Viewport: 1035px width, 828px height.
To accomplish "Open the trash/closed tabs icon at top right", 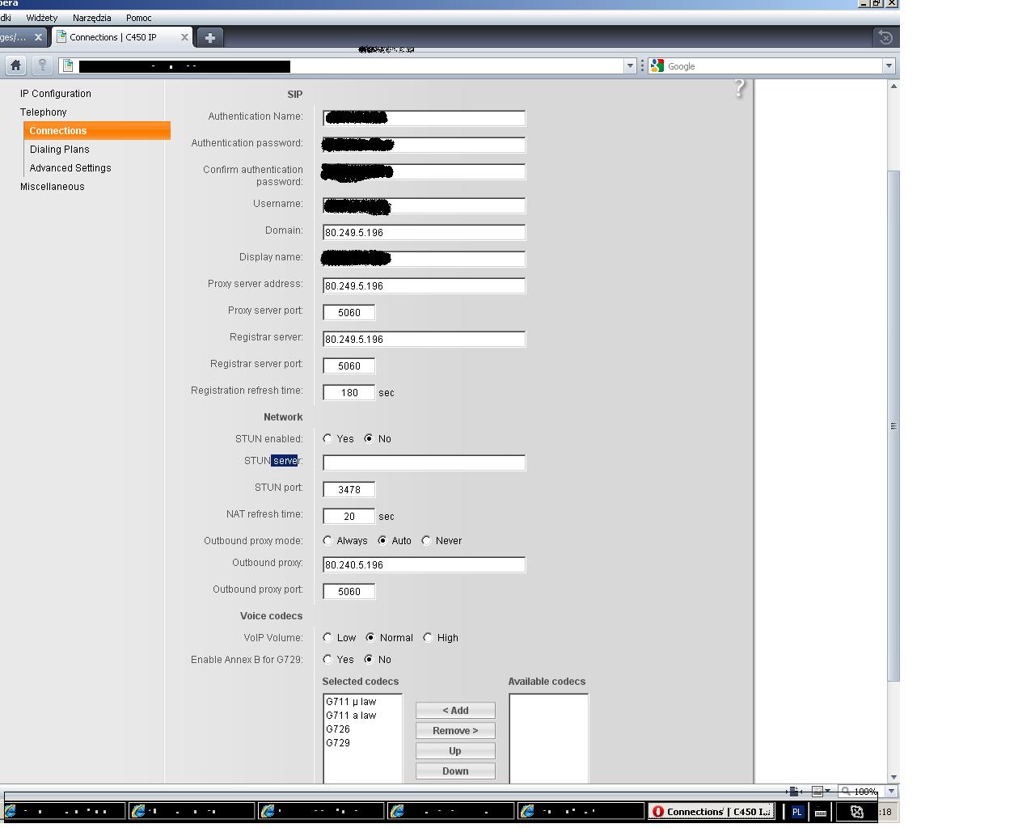I will tap(884, 36).
